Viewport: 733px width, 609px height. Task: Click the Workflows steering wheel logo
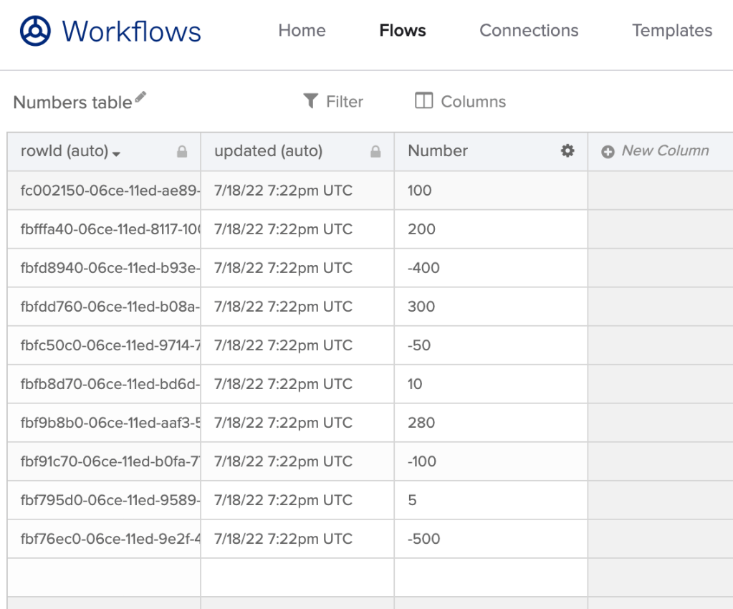click(x=35, y=31)
